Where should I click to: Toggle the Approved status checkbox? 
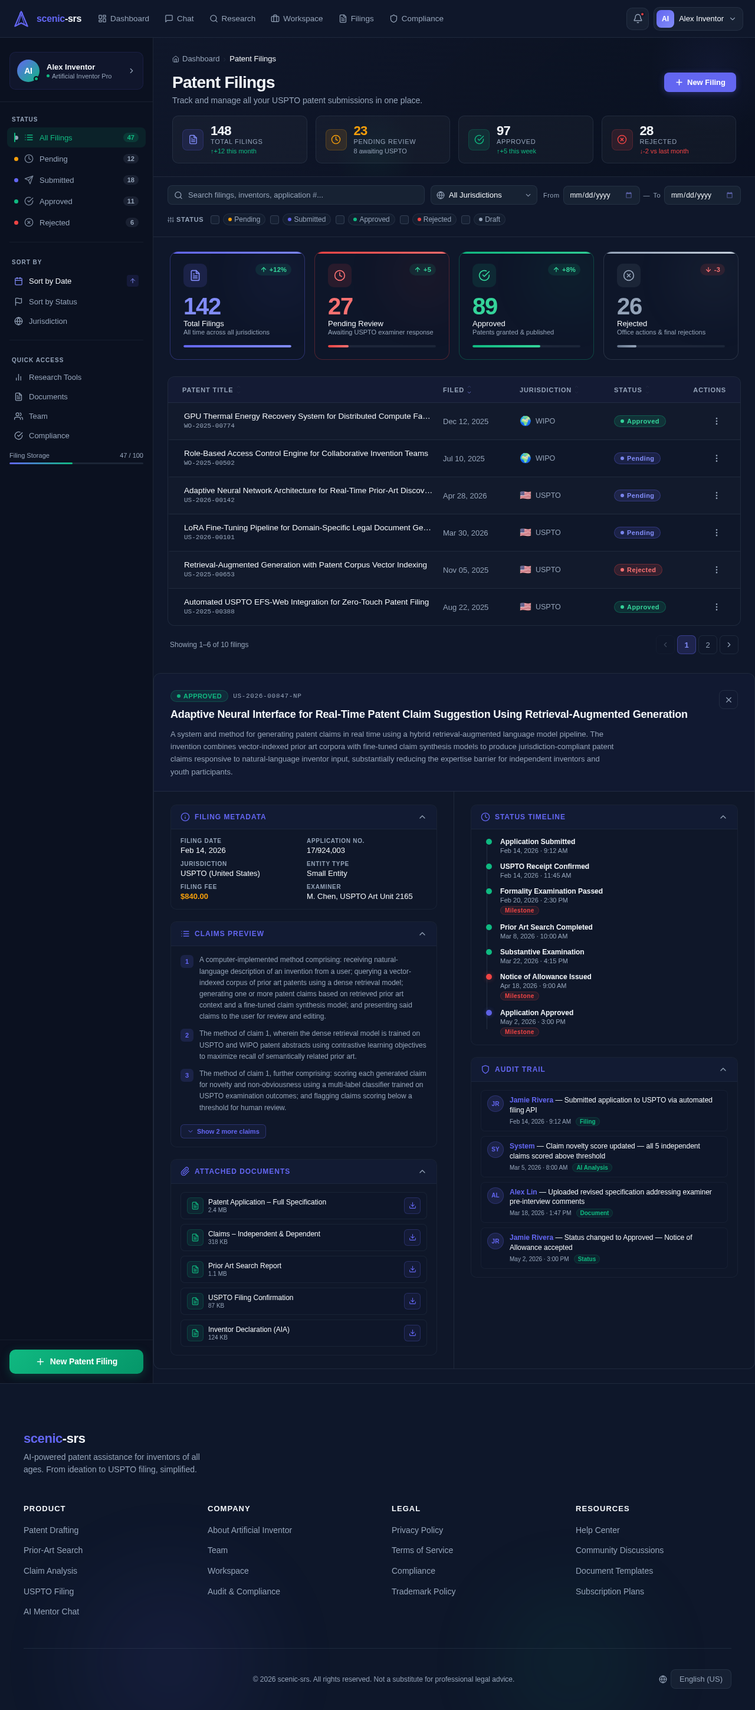340,220
